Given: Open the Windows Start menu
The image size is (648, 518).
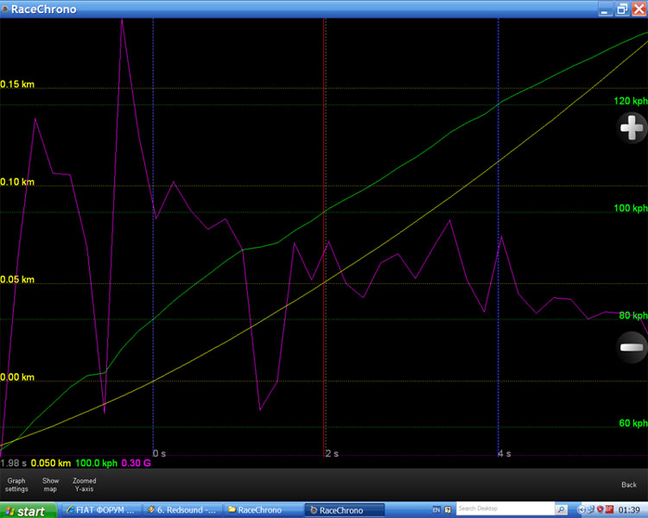Looking at the screenshot, I should pyautogui.click(x=24, y=510).
